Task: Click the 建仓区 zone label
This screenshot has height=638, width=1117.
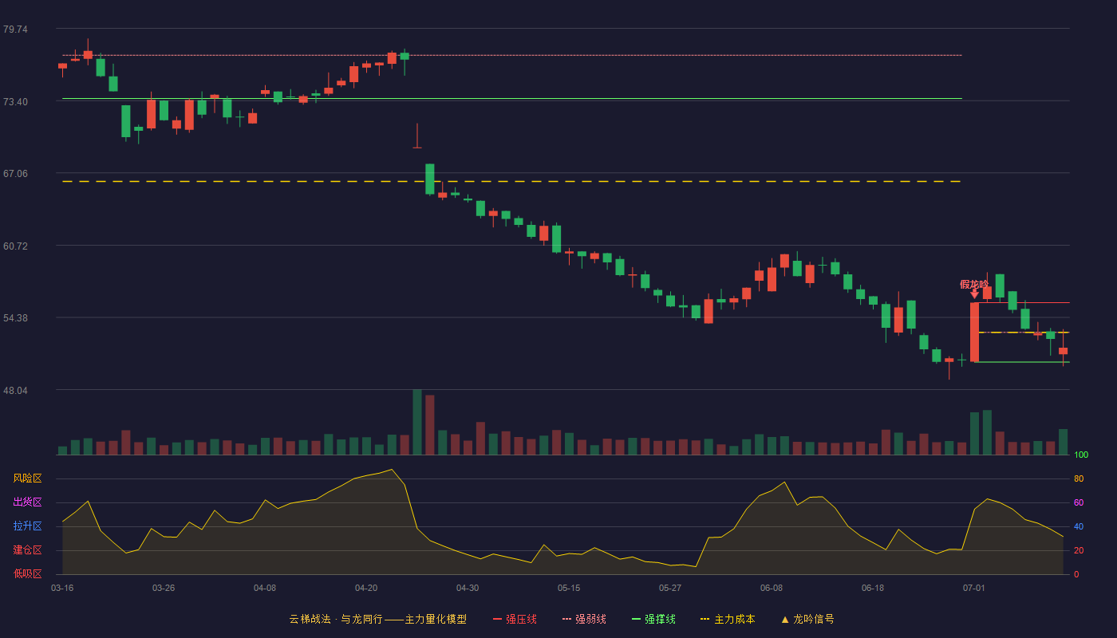Action: (27, 550)
